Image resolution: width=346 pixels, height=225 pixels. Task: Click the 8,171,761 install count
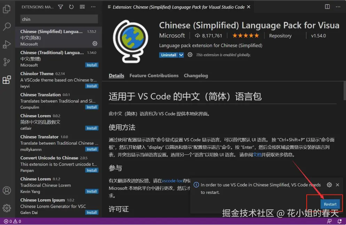coord(212,36)
